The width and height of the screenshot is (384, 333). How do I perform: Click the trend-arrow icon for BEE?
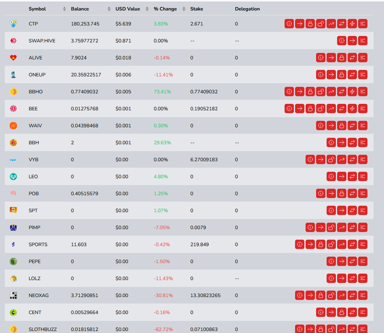331,108
